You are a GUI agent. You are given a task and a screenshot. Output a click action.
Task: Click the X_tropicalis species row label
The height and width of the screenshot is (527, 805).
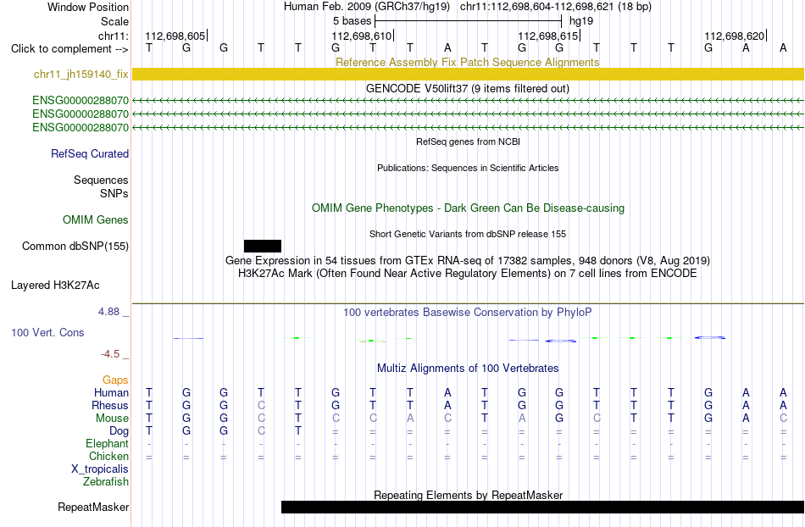[100, 469]
